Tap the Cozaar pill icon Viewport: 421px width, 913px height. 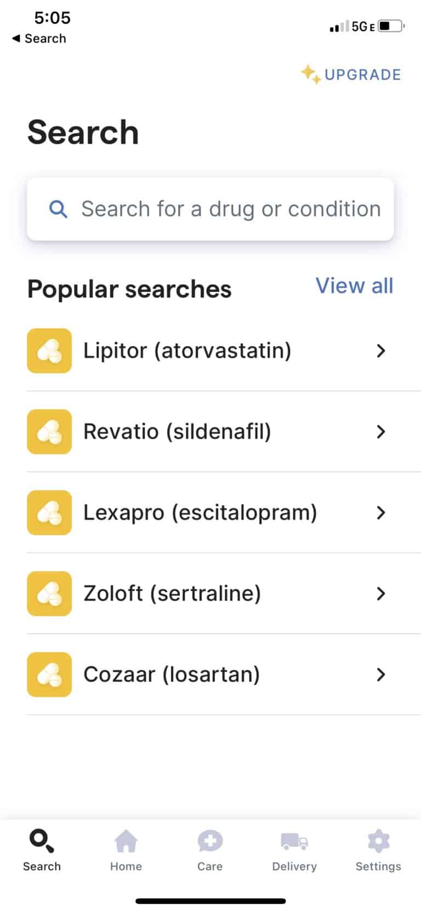click(49, 675)
